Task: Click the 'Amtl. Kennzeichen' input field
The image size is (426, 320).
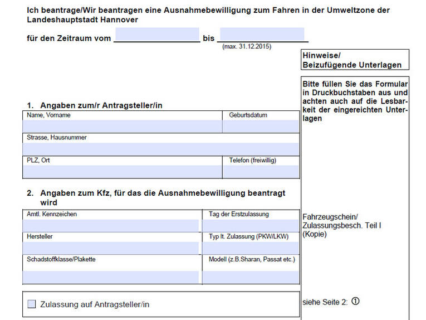Action: [111, 225]
